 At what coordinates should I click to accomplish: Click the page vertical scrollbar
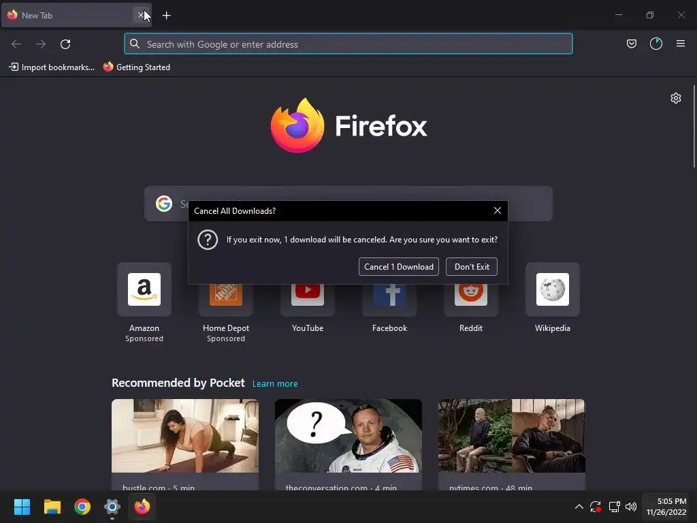(x=694, y=127)
